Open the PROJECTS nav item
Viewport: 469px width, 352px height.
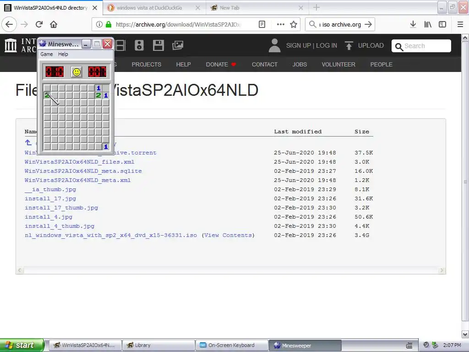[x=146, y=64]
